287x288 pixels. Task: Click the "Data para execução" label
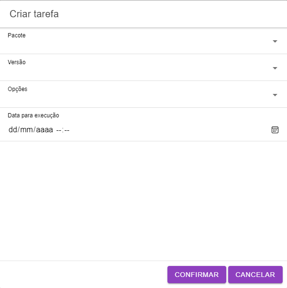[x=33, y=115]
